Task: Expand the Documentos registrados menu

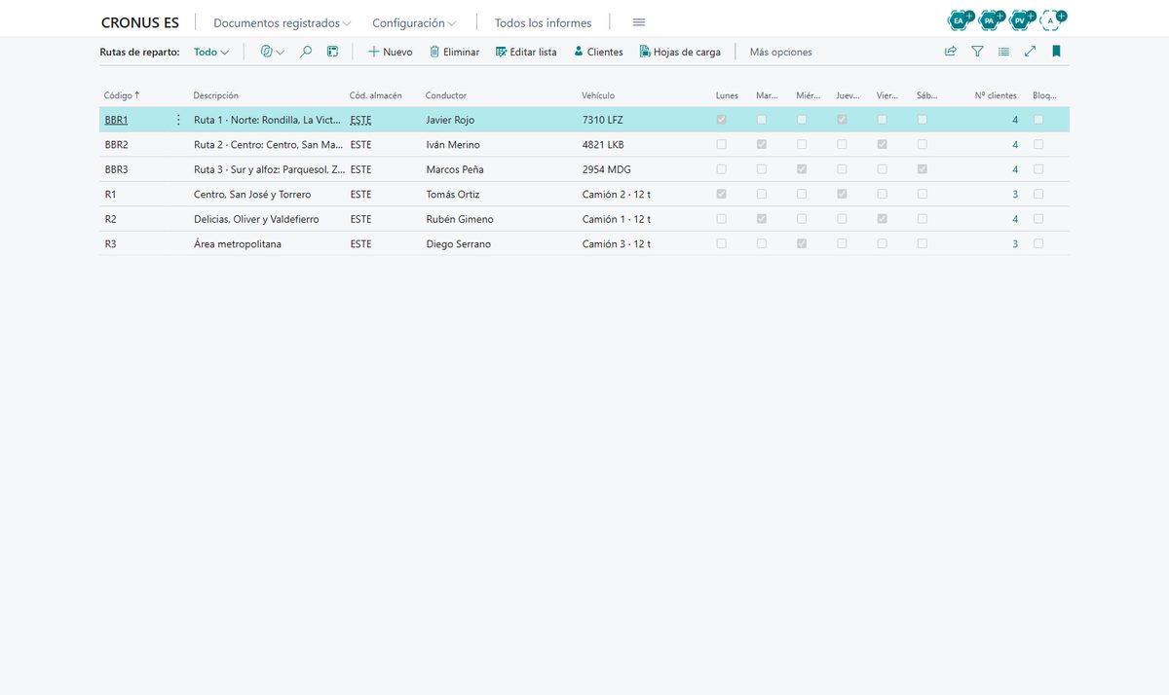Action: [x=283, y=22]
